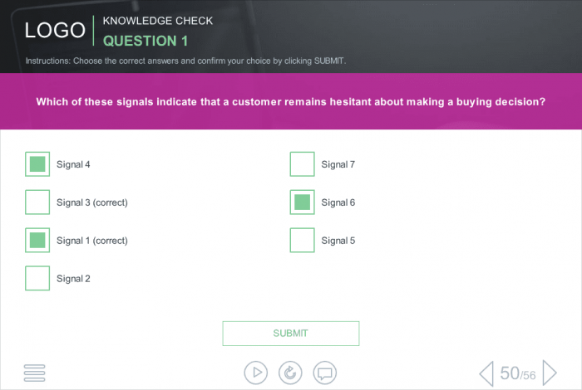Click the Signal 5 label text
Image resolution: width=582 pixels, height=390 pixels.
coord(338,241)
